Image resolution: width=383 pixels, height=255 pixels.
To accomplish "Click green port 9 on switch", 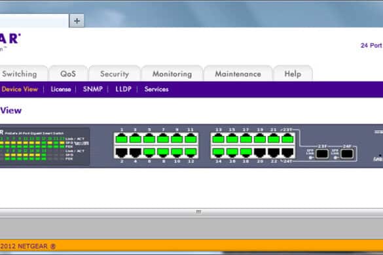I will point(177,139).
